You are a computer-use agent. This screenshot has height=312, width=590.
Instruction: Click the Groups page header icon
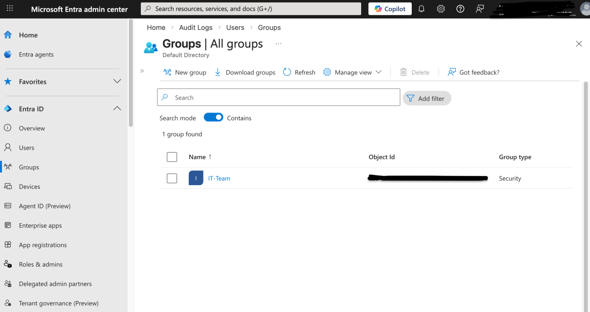[150, 47]
